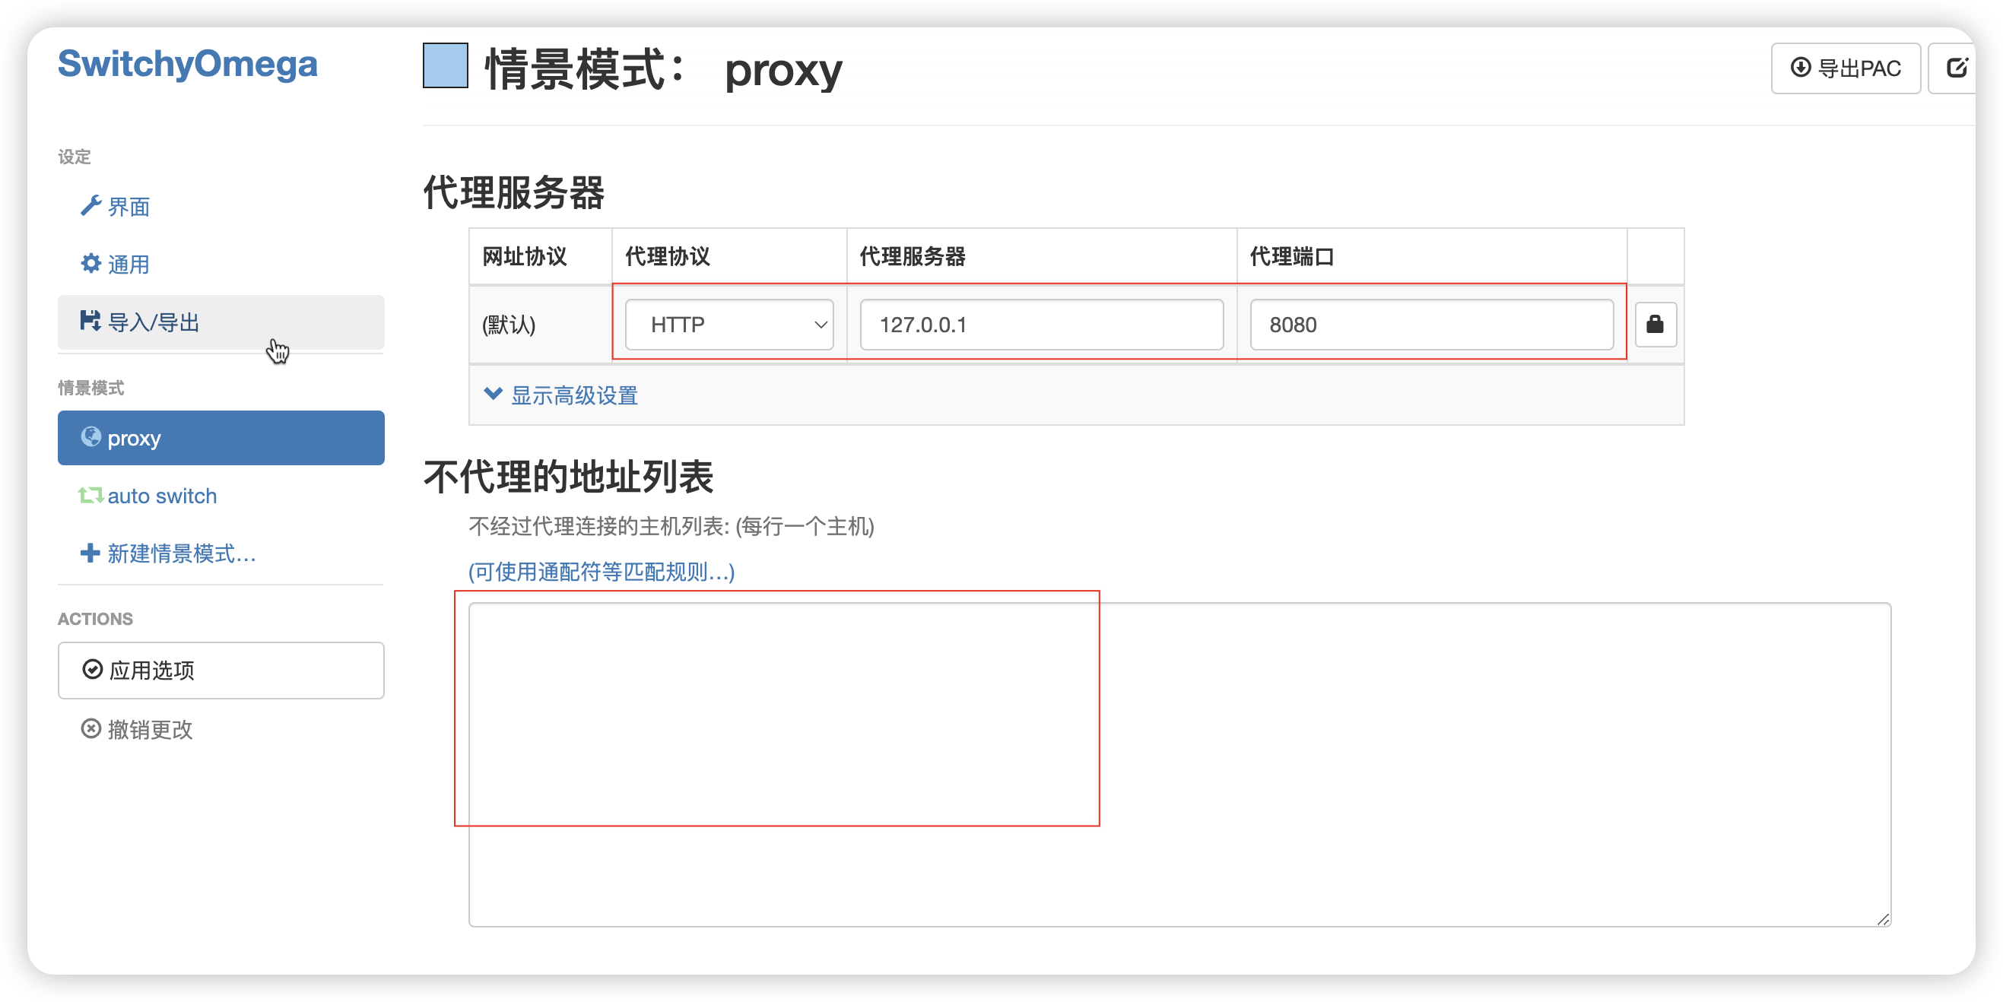Focus the 8080 proxy port field
Image resolution: width=2003 pixels, height=1002 pixels.
1431,324
